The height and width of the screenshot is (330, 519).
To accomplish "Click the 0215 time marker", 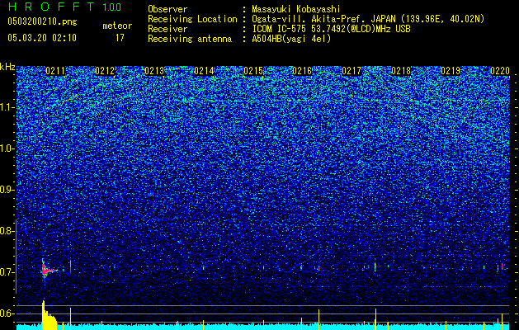I will [253, 71].
